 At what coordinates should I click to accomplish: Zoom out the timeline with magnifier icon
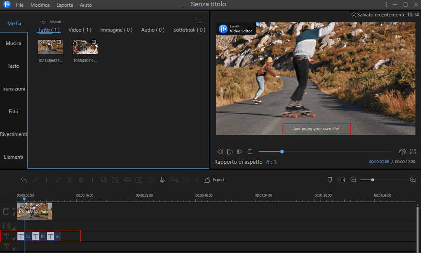[x=353, y=180]
